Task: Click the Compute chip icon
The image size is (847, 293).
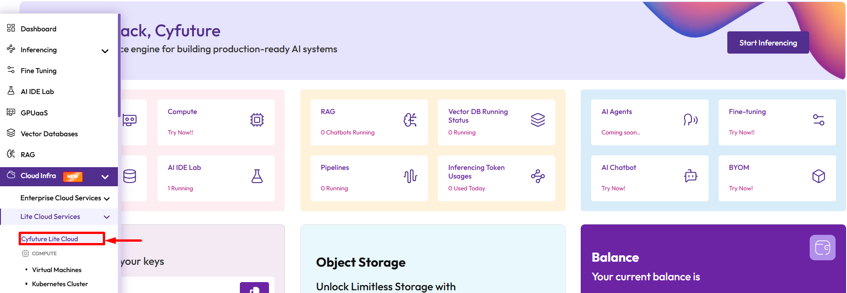Action: coord(257,120)
